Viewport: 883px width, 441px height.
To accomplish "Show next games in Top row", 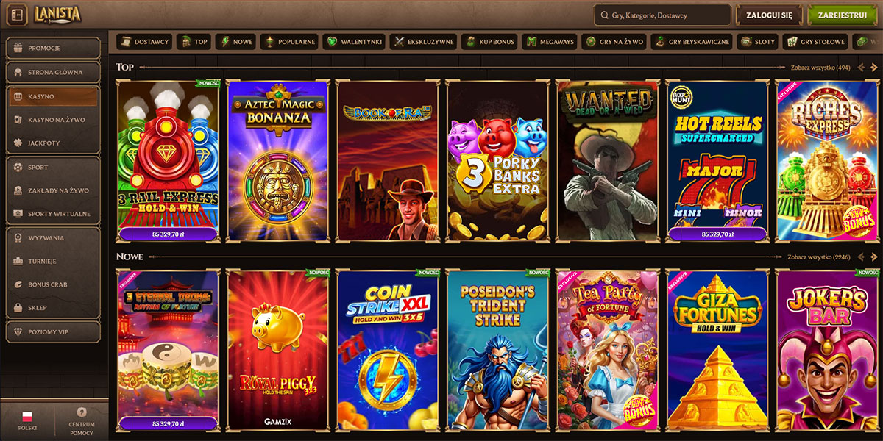I will tap(874, 67).
